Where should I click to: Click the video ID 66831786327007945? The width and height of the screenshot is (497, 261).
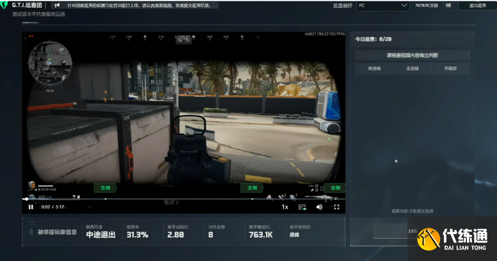pos(324,34)
